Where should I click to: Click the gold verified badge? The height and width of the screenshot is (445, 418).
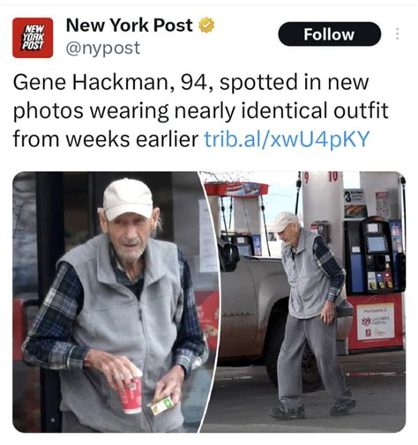(x=206, y=26)
